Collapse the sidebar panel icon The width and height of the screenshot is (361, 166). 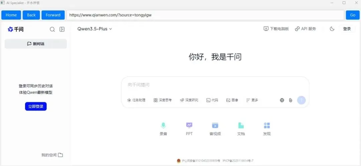(62, 29)
